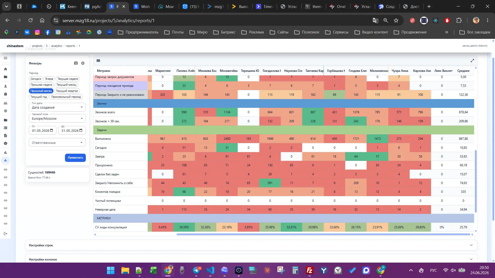This screenshot has width=495, height=278.
Task: Select the Текущий квартал period chip
Action: 67,91
